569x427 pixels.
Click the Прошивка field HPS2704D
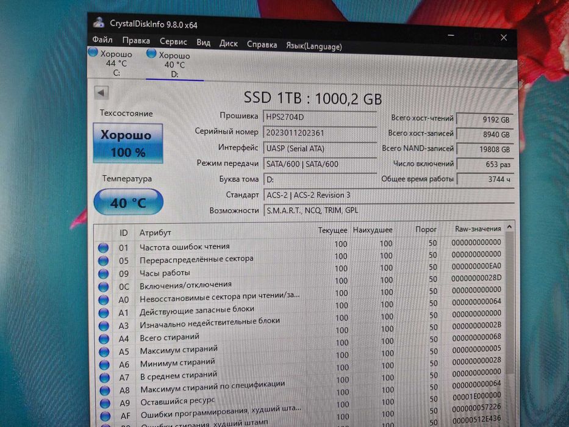tap(320, 117)
